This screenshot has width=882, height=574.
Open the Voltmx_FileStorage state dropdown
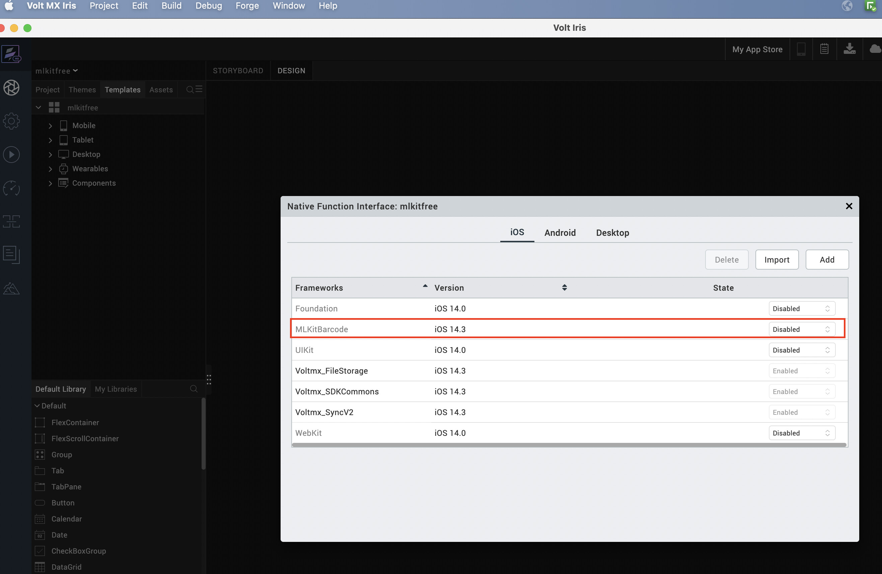[x=802, y=370]
